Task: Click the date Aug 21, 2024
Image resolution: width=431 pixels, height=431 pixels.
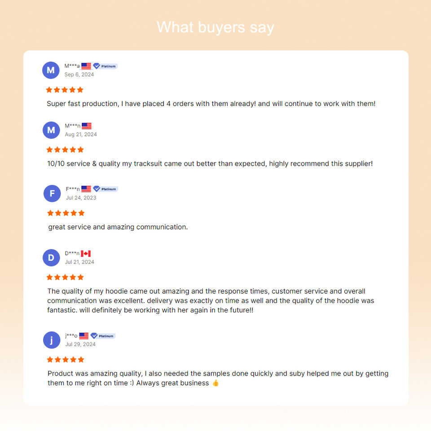Action: (x=81, y=134)
